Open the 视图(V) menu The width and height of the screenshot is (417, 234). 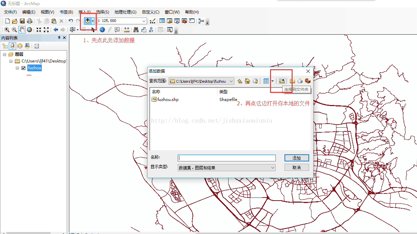[x=47, y=12]
